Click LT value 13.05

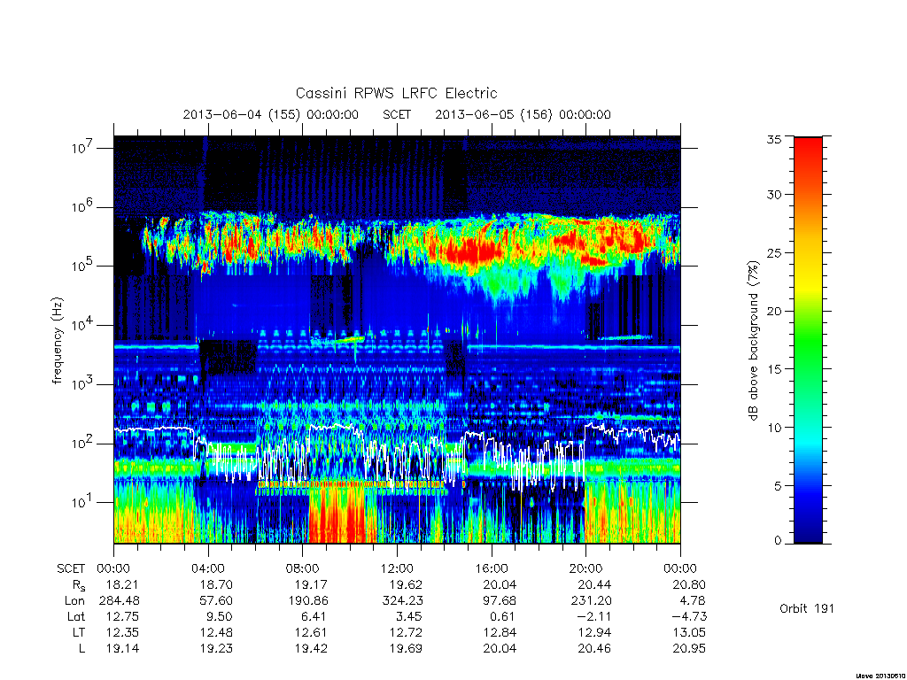click(x=689, y=632)
